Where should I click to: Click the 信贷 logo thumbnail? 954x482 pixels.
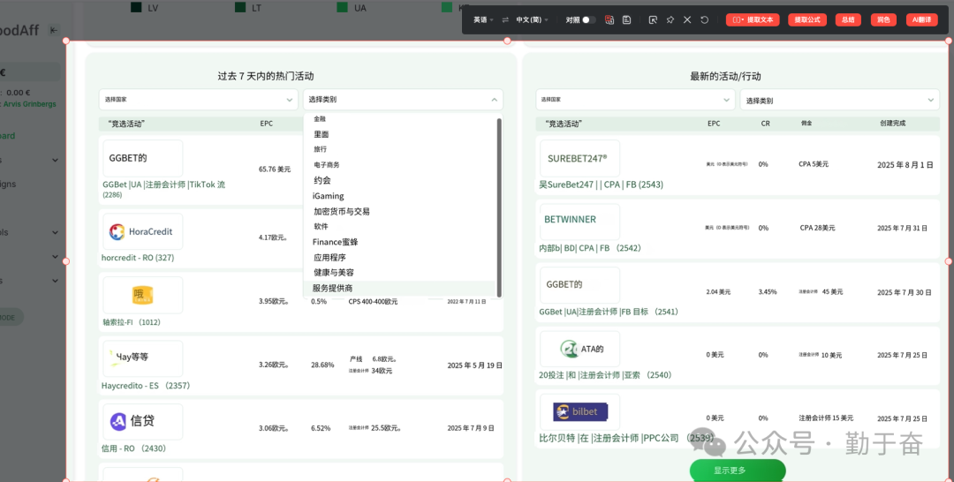[x=142, y=421]
